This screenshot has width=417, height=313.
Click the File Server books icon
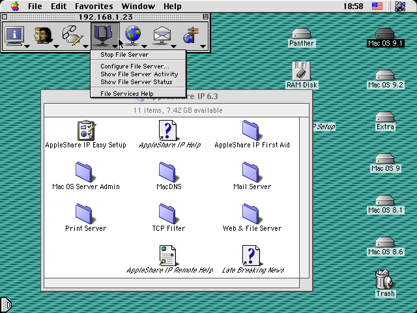(x=103, y=36)
